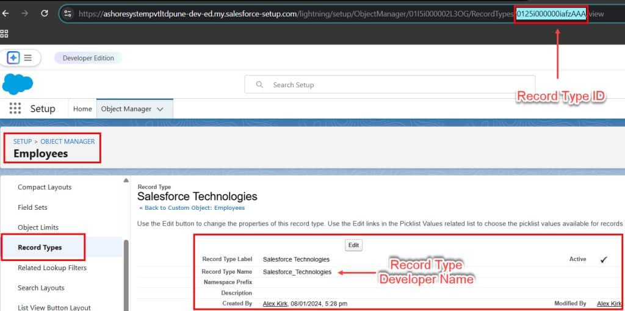This screenshot has height=311, width=625.
Task: Open the browser apps grid icon
Action: pos(4,34)
